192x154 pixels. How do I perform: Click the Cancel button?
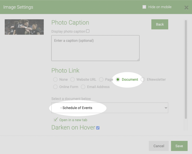coord(159,146)
